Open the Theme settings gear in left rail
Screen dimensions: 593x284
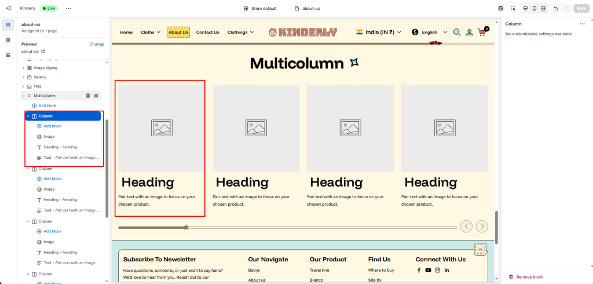(8, 40)
